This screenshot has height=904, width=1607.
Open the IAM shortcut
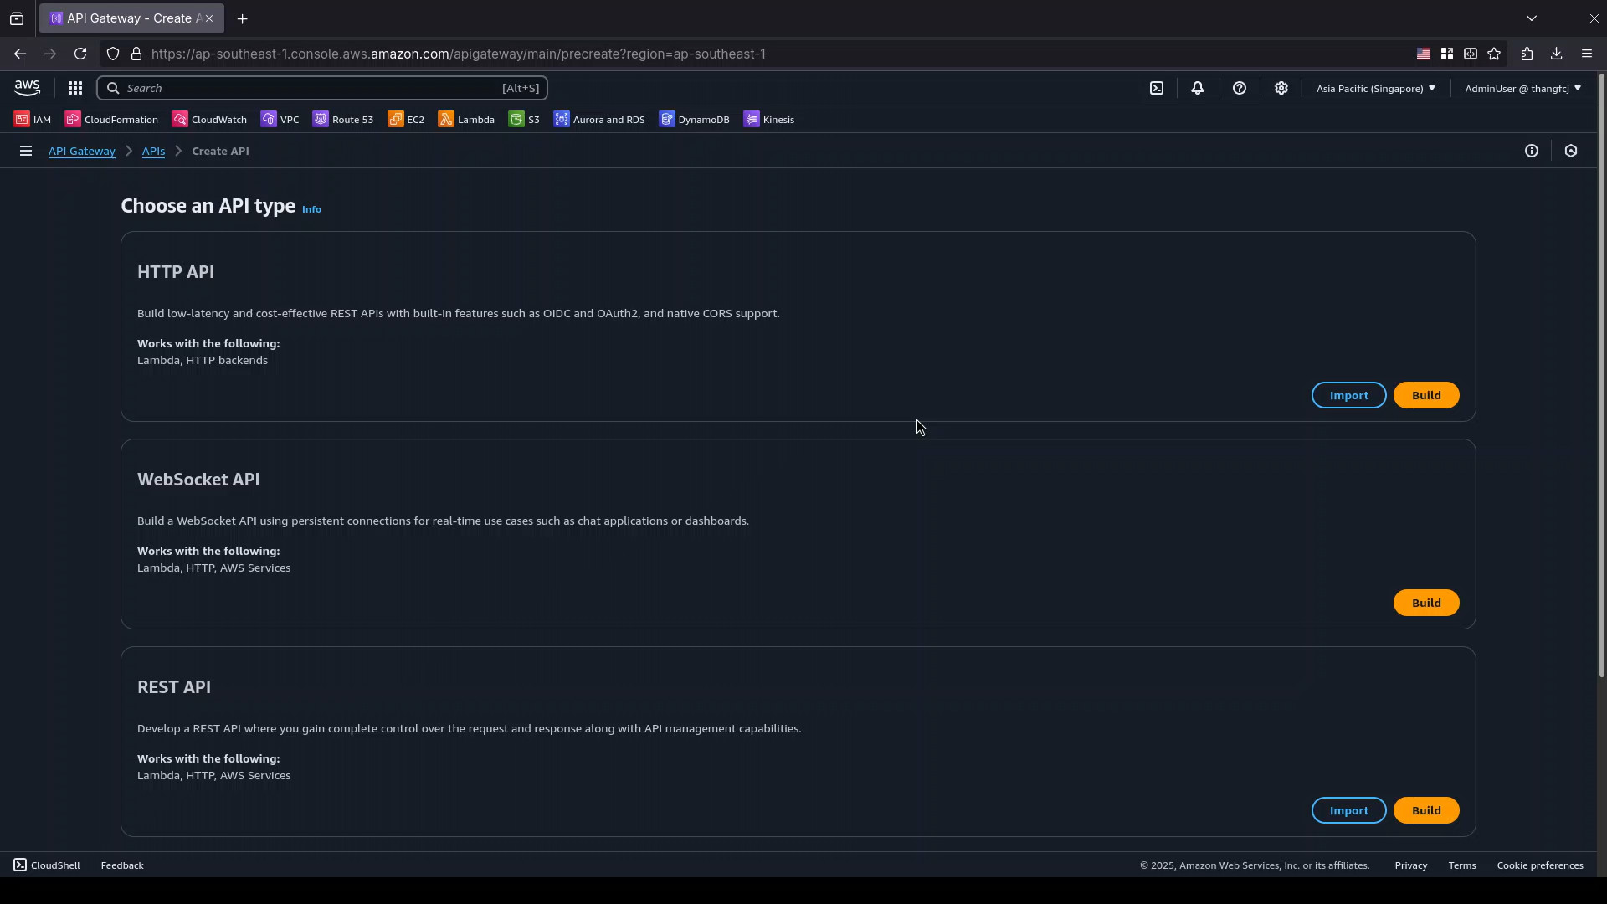click(x=33, y=120)
